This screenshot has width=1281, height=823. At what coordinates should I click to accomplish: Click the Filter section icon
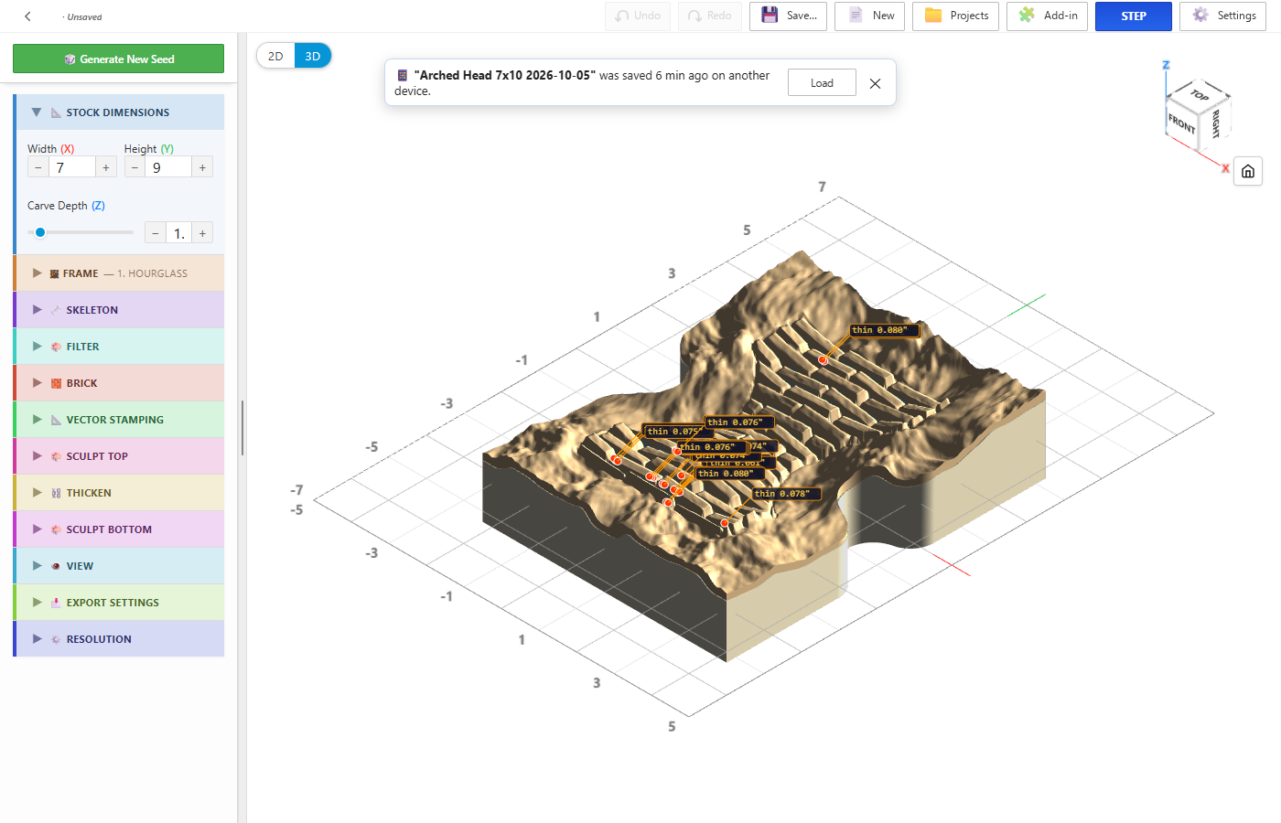coord(56,347)
